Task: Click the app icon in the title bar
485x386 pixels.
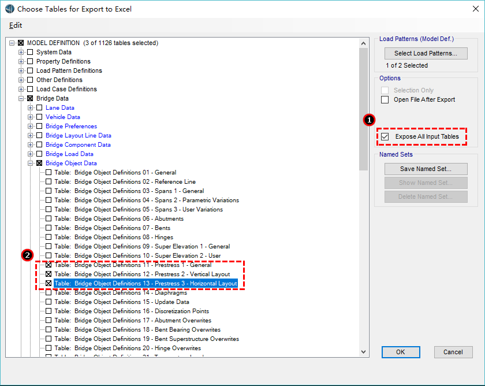Action: click(x=9, y=9)
